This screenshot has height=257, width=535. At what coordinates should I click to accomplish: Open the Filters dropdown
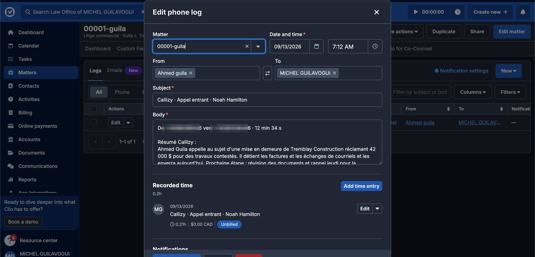tap(510, 92)
